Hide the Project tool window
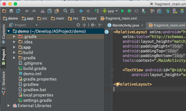 [x=100, y=25]
